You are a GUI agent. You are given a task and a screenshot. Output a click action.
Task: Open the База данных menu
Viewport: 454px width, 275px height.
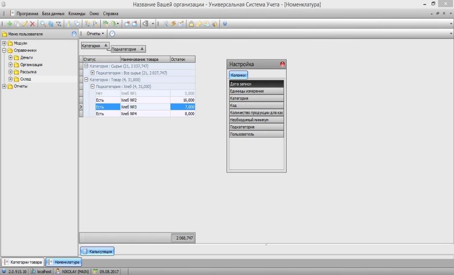53,14
